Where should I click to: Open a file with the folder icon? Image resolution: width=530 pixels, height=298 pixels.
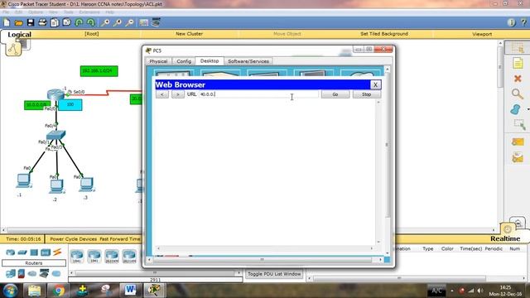[x=18, y=22]
